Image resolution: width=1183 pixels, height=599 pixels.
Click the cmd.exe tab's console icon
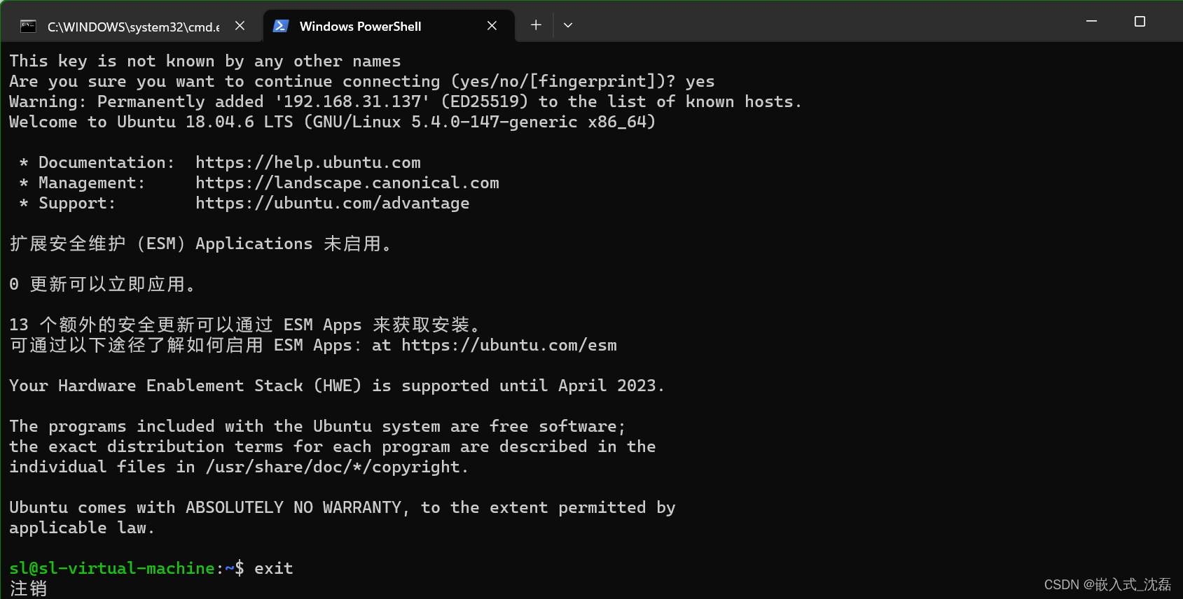(28, 26)
